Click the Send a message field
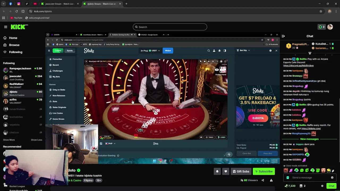 [310, 177]
